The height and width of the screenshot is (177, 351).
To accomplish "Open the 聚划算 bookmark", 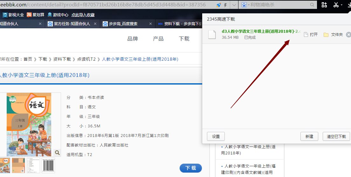I will click(36, 15).
